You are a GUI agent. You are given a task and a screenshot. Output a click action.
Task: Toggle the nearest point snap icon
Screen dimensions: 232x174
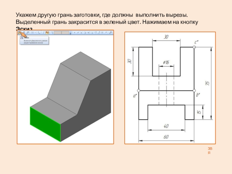tap(75, 32)
